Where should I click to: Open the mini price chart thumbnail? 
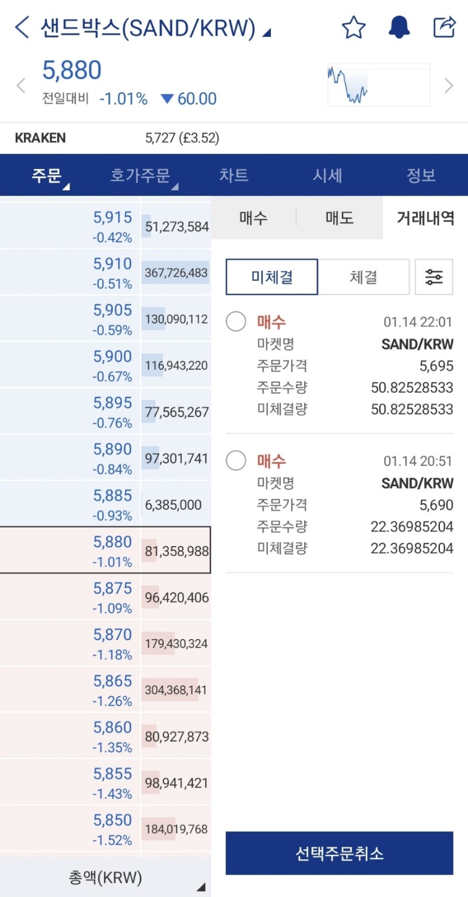click(378, 85)
